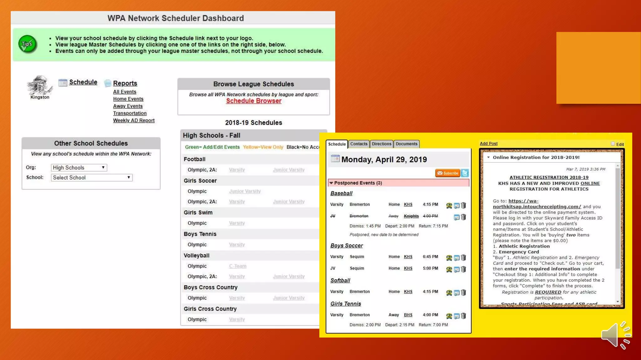
Task: Collapse the Online Registration post
Action: (488, 157)
